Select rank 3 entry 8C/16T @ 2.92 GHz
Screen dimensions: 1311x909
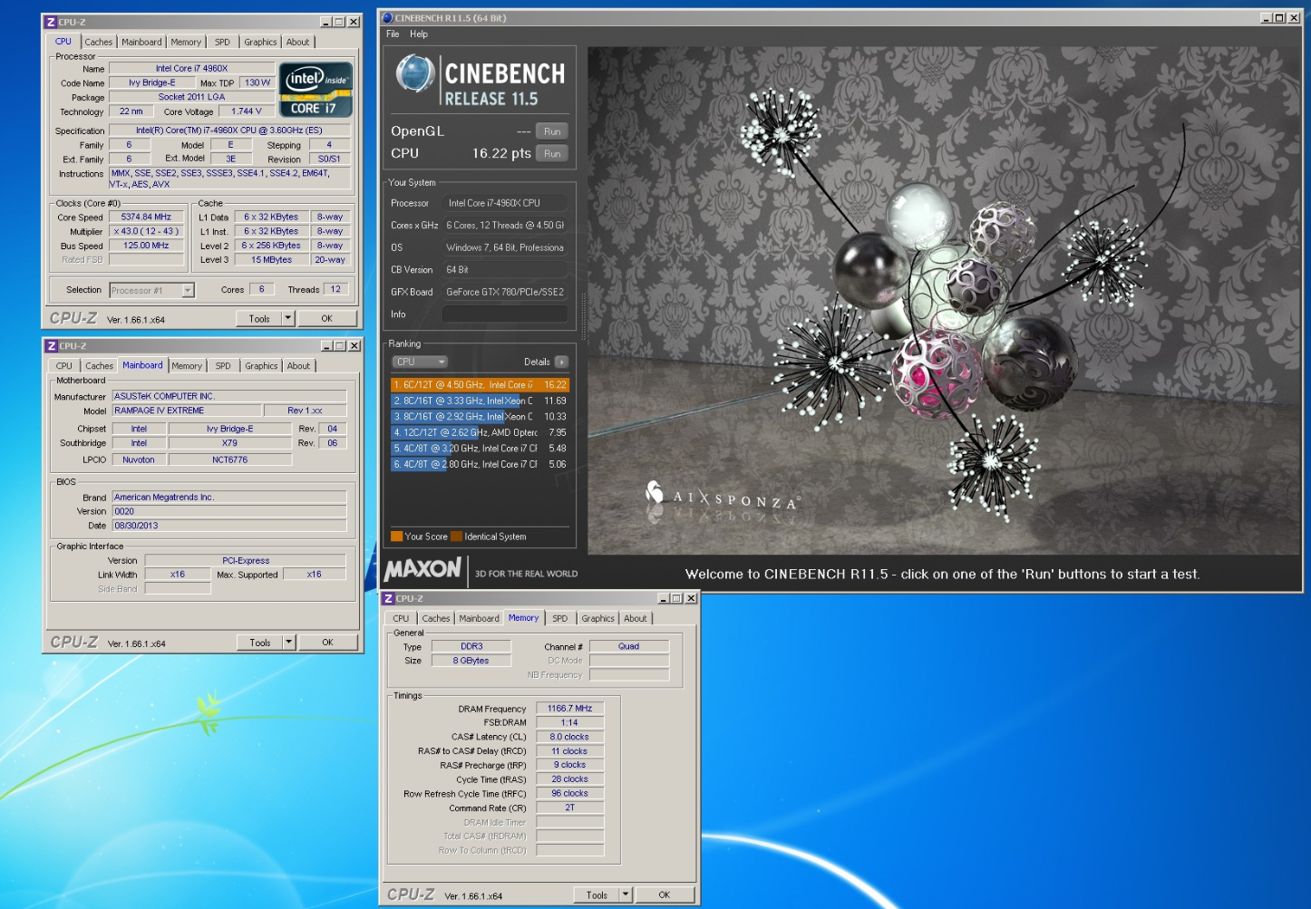tap(480, 417)
